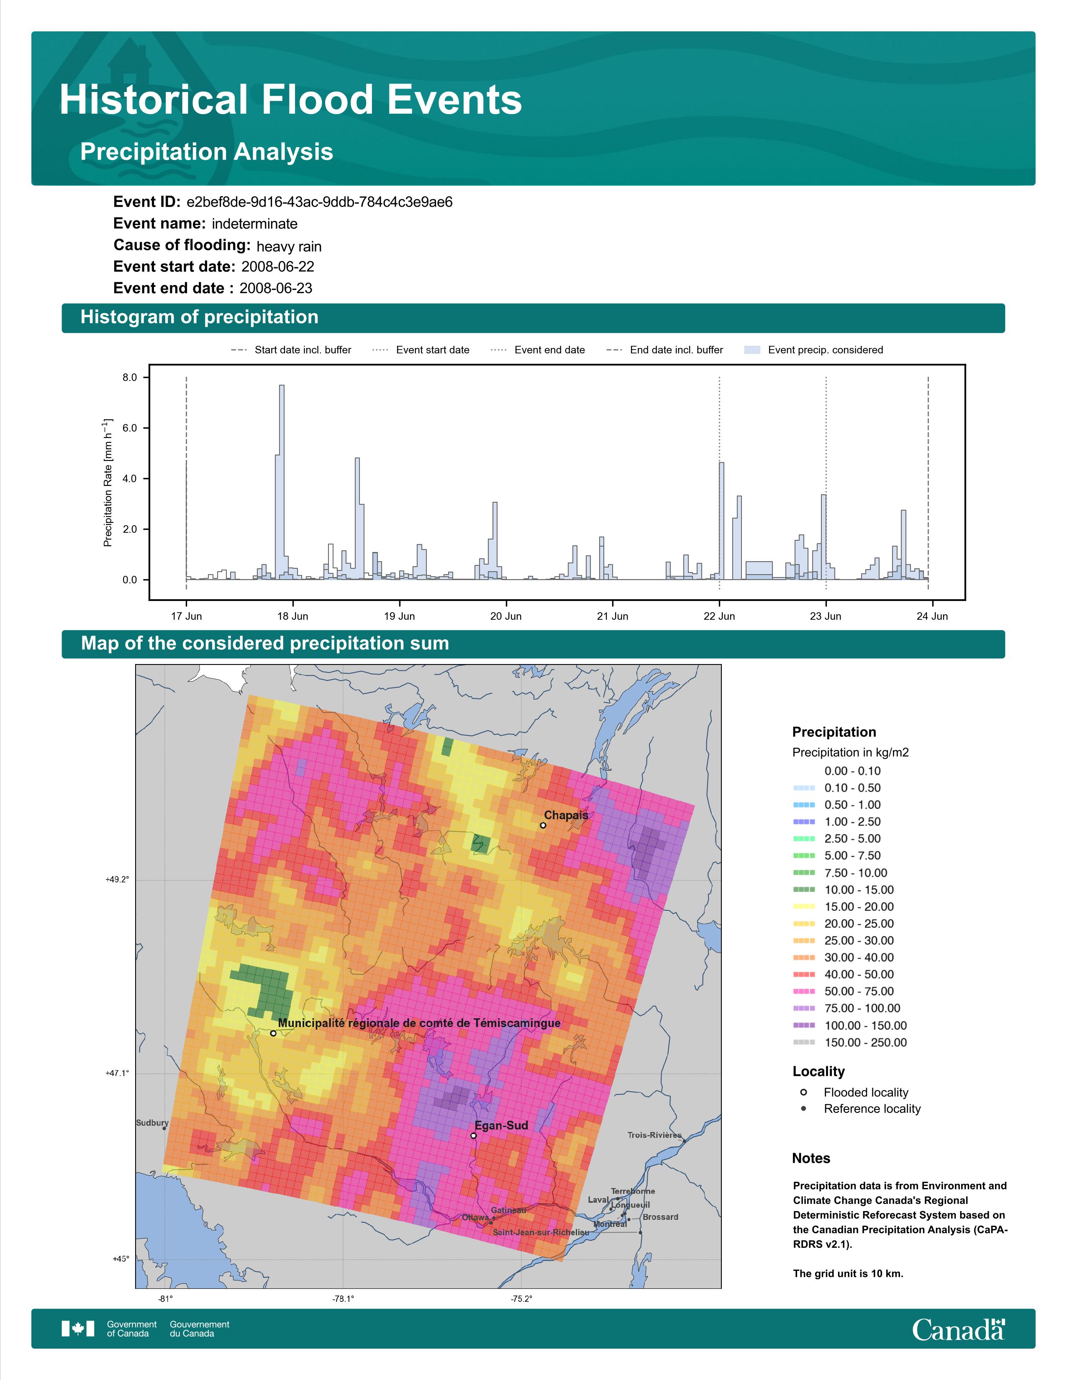1067x1380 pixels.
Task: Click the 20.00 - 25.00 precipitation swatch
Action: tap(803, 924)
